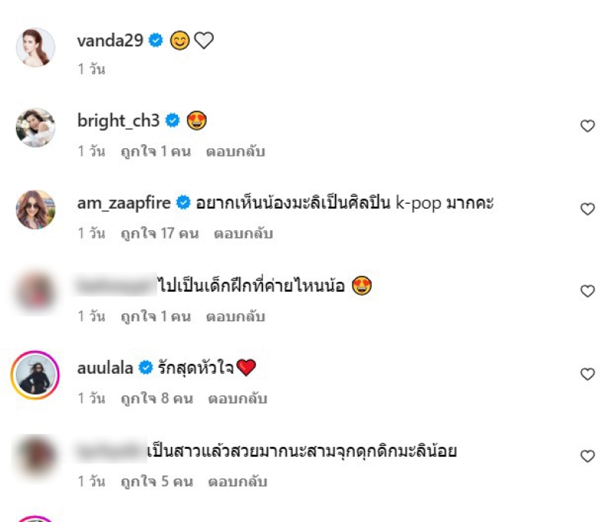
Task: Open am_zaapfire avatar
Action: 35,210
